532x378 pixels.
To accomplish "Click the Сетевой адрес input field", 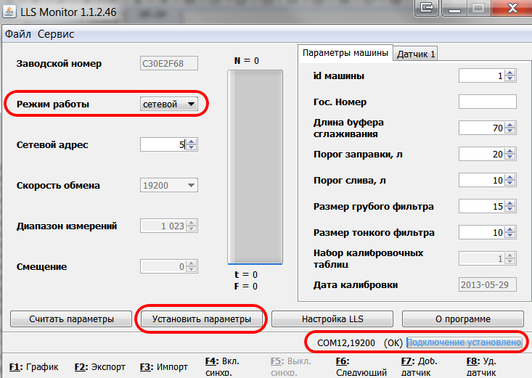I will click(x=163, y=144).
